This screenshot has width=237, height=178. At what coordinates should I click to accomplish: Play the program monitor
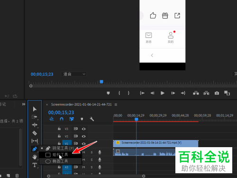click(163, 93)
